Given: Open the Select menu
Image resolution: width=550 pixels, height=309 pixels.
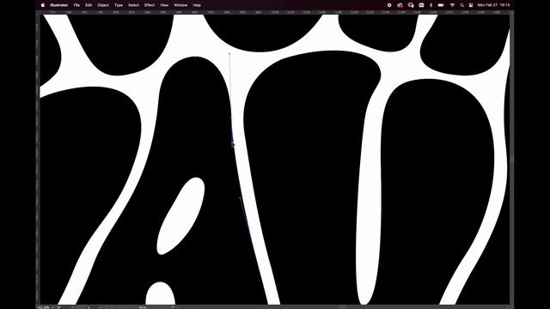Looking at the screenshot, I should pos(134,5).
